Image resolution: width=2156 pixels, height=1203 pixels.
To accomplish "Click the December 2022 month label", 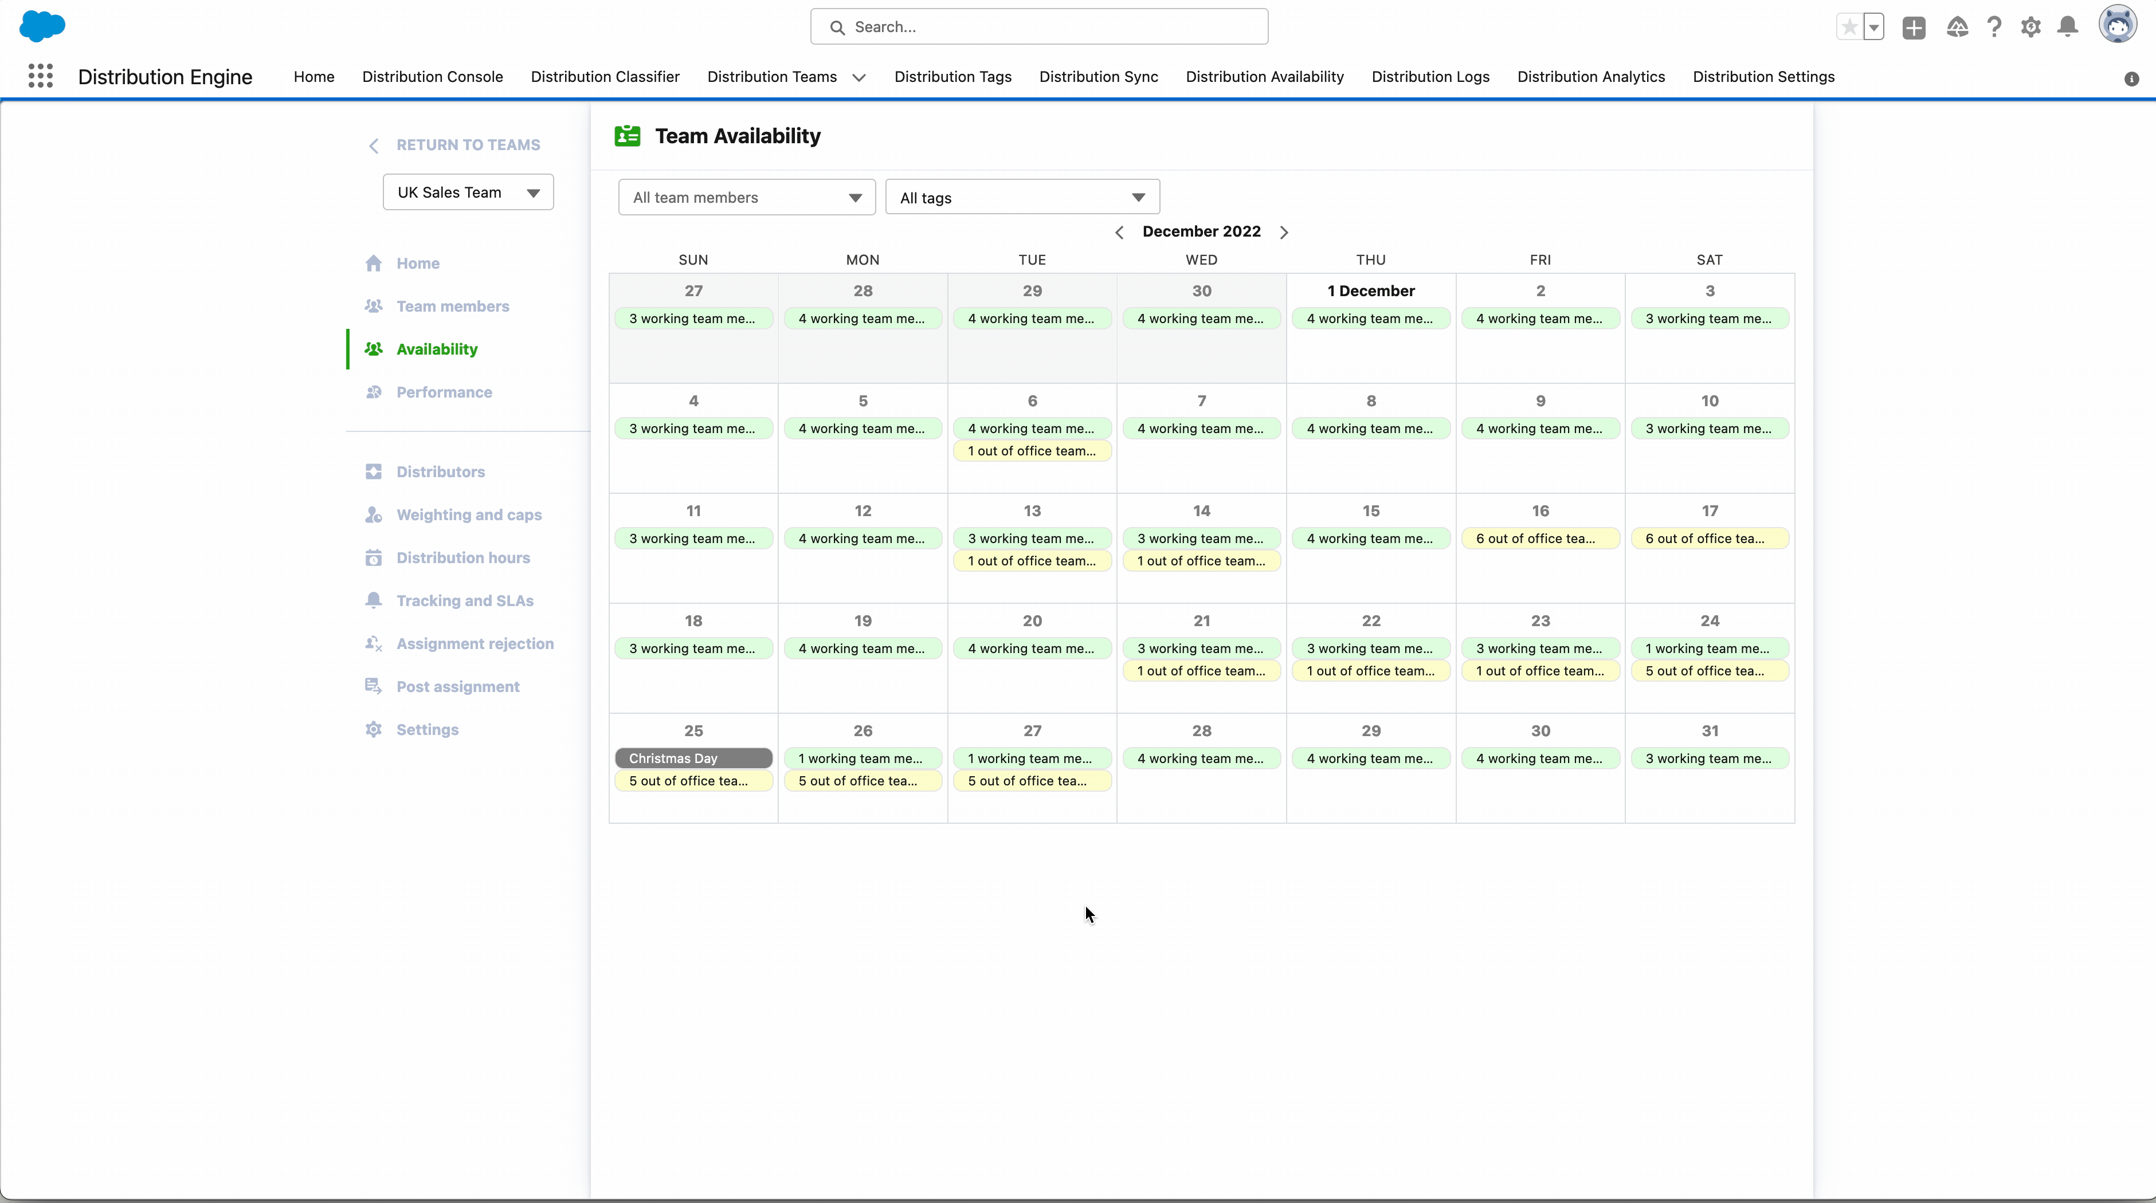I will [1201, 232].
